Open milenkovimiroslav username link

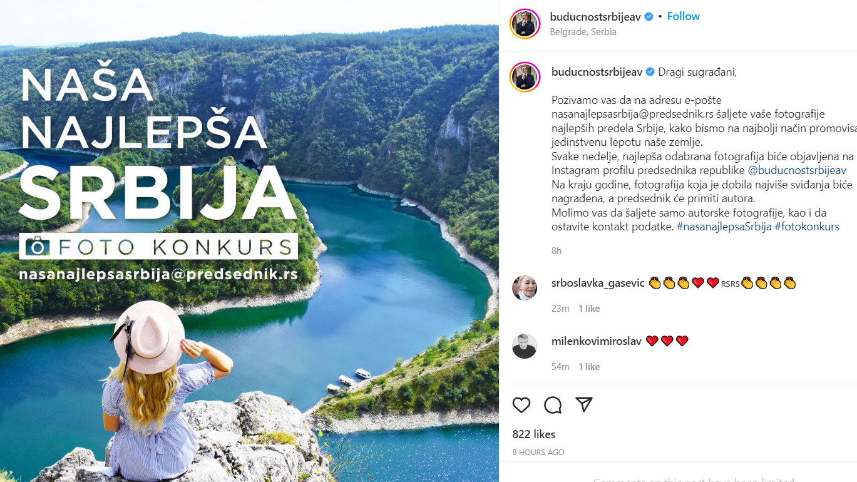[597, 341]
